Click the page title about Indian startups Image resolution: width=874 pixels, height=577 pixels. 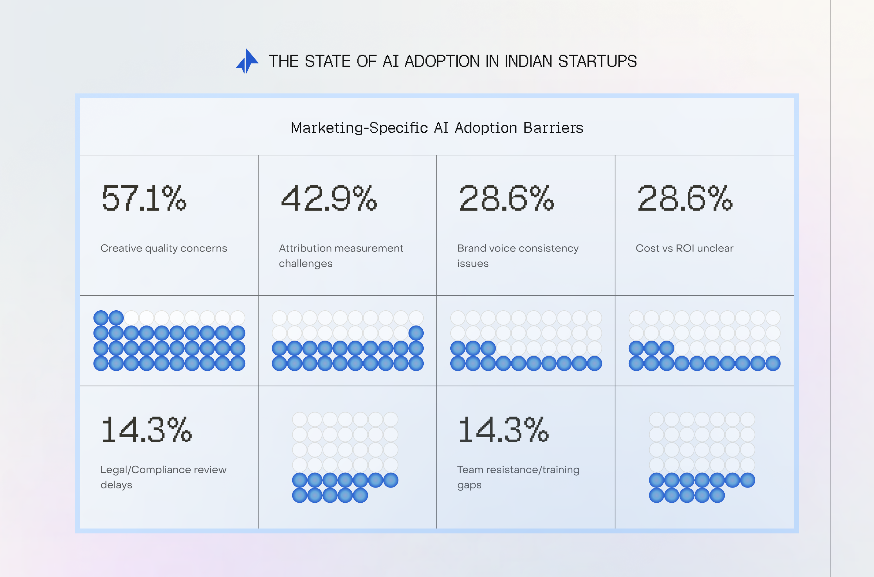[x=452, y=62]
